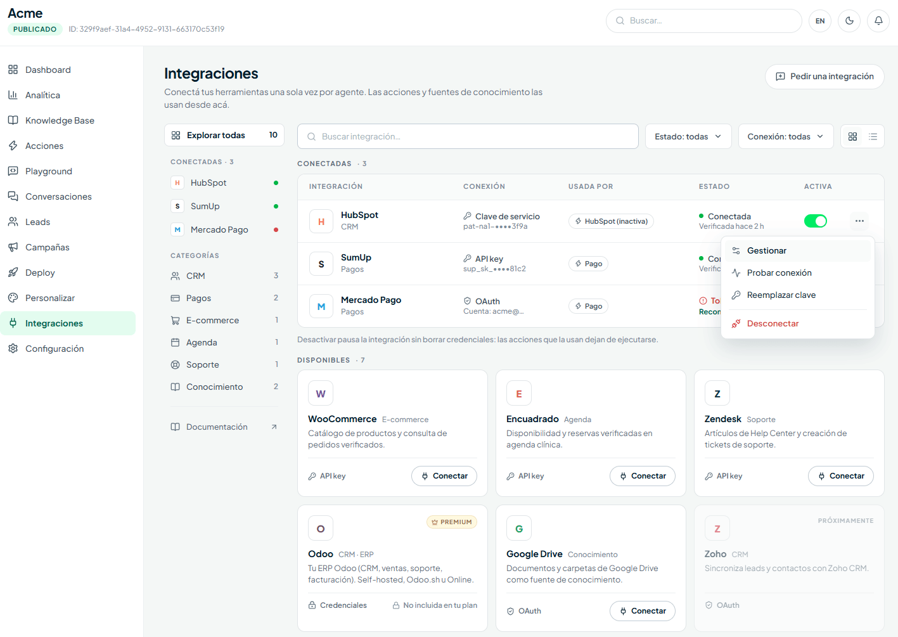Screen dimensions: 898x637
Task: Click Pedir una integración button
Action: [824, 77]
